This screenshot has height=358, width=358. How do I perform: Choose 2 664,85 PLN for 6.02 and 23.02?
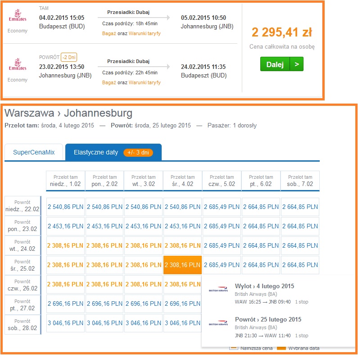[261, 226]
